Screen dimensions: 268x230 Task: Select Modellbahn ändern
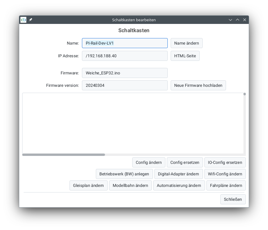[130, 185]
